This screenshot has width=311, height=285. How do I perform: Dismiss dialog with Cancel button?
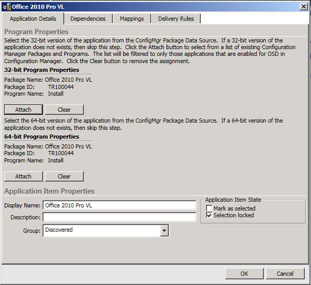pos(285,274)
